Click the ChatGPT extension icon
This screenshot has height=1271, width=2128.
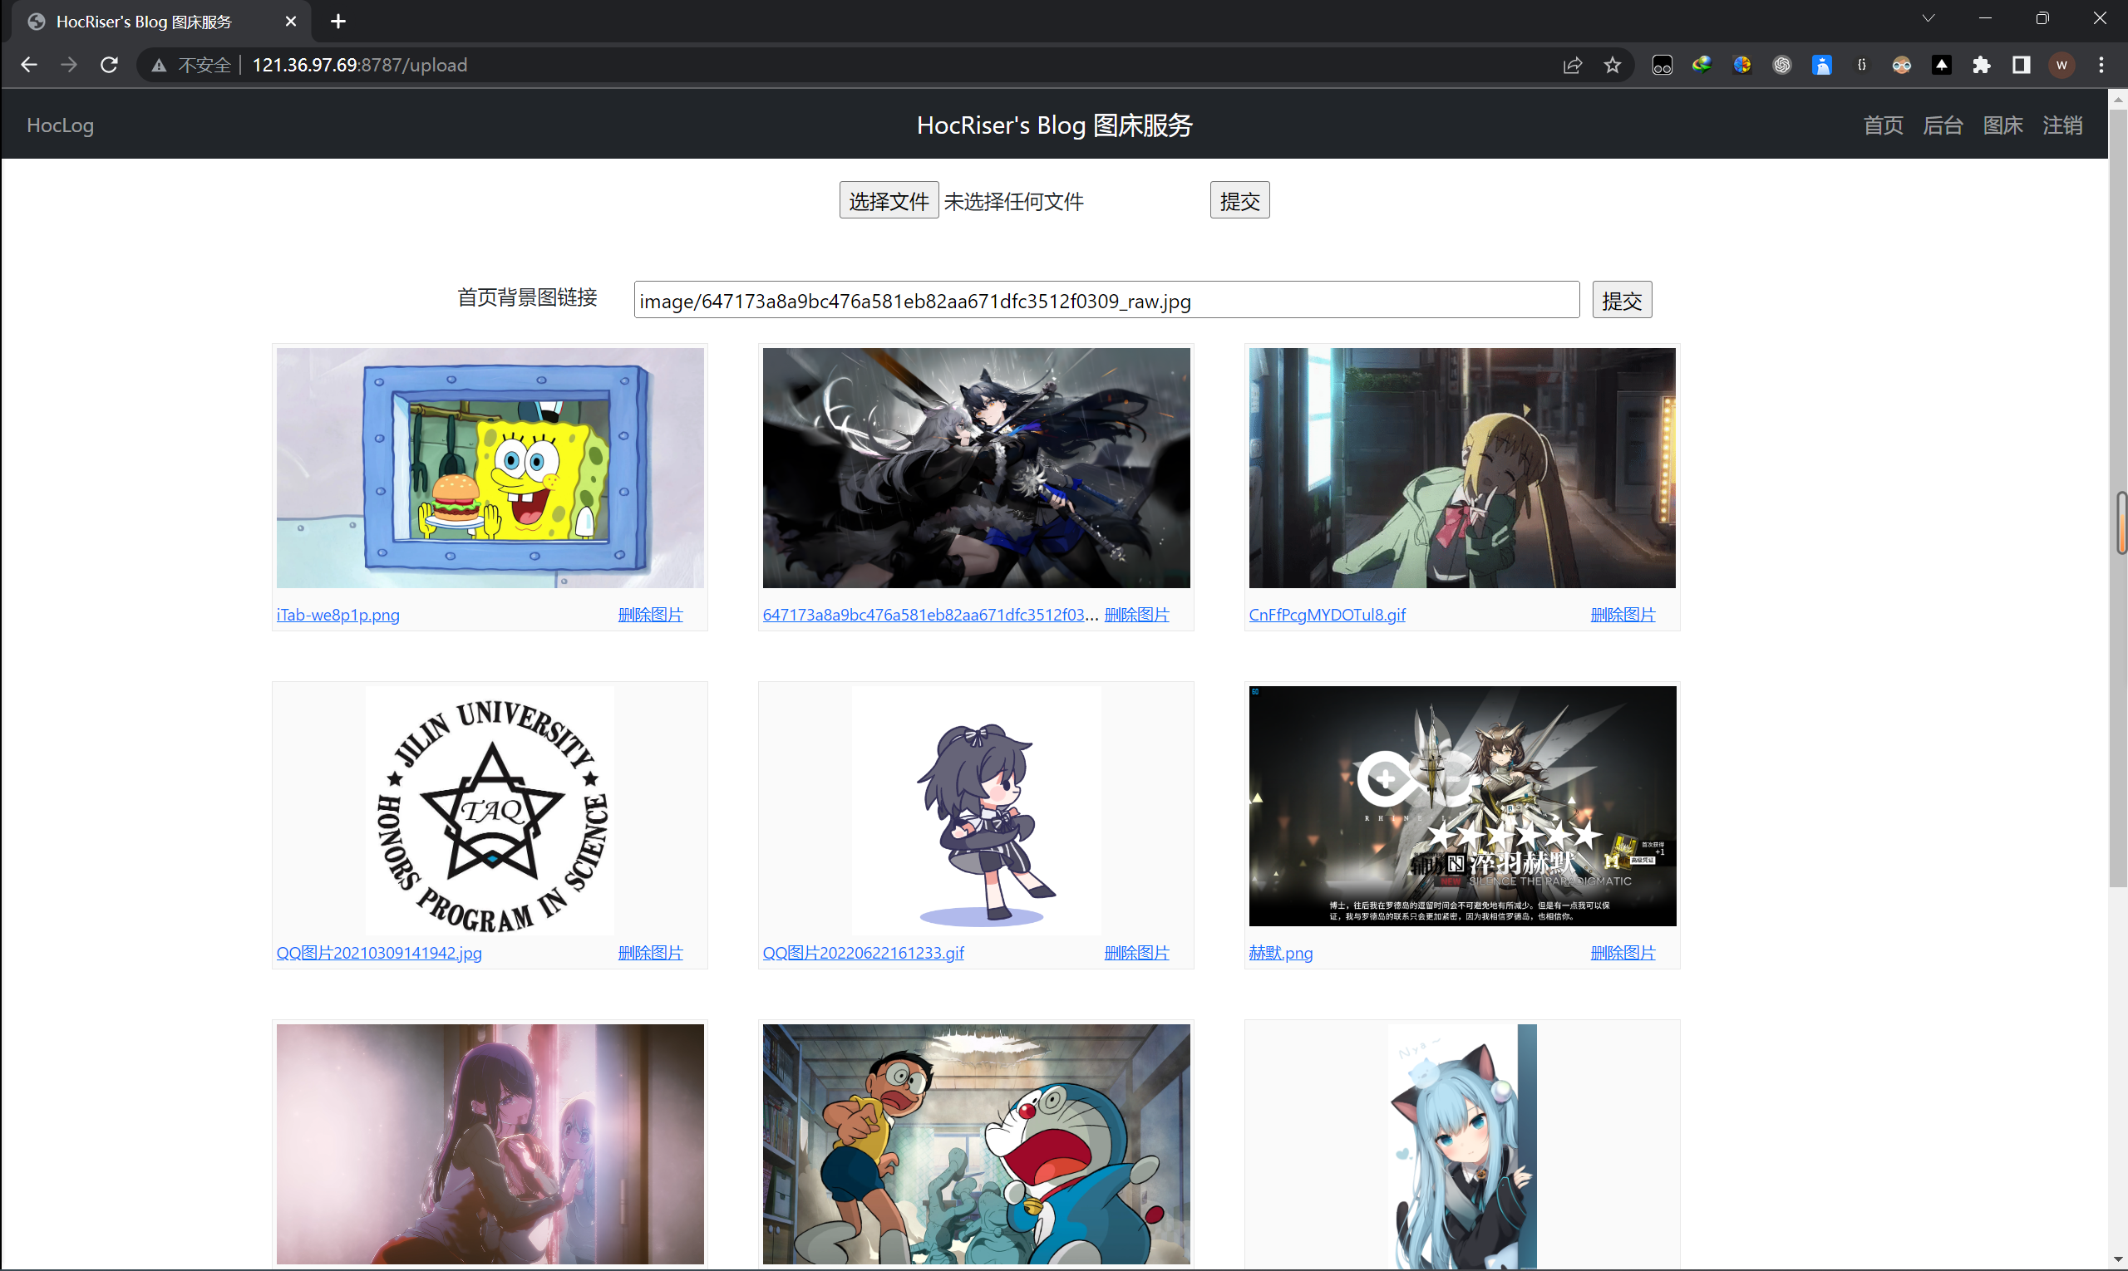click(1781, 65)
